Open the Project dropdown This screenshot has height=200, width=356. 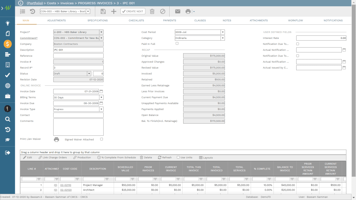(101, 32)
